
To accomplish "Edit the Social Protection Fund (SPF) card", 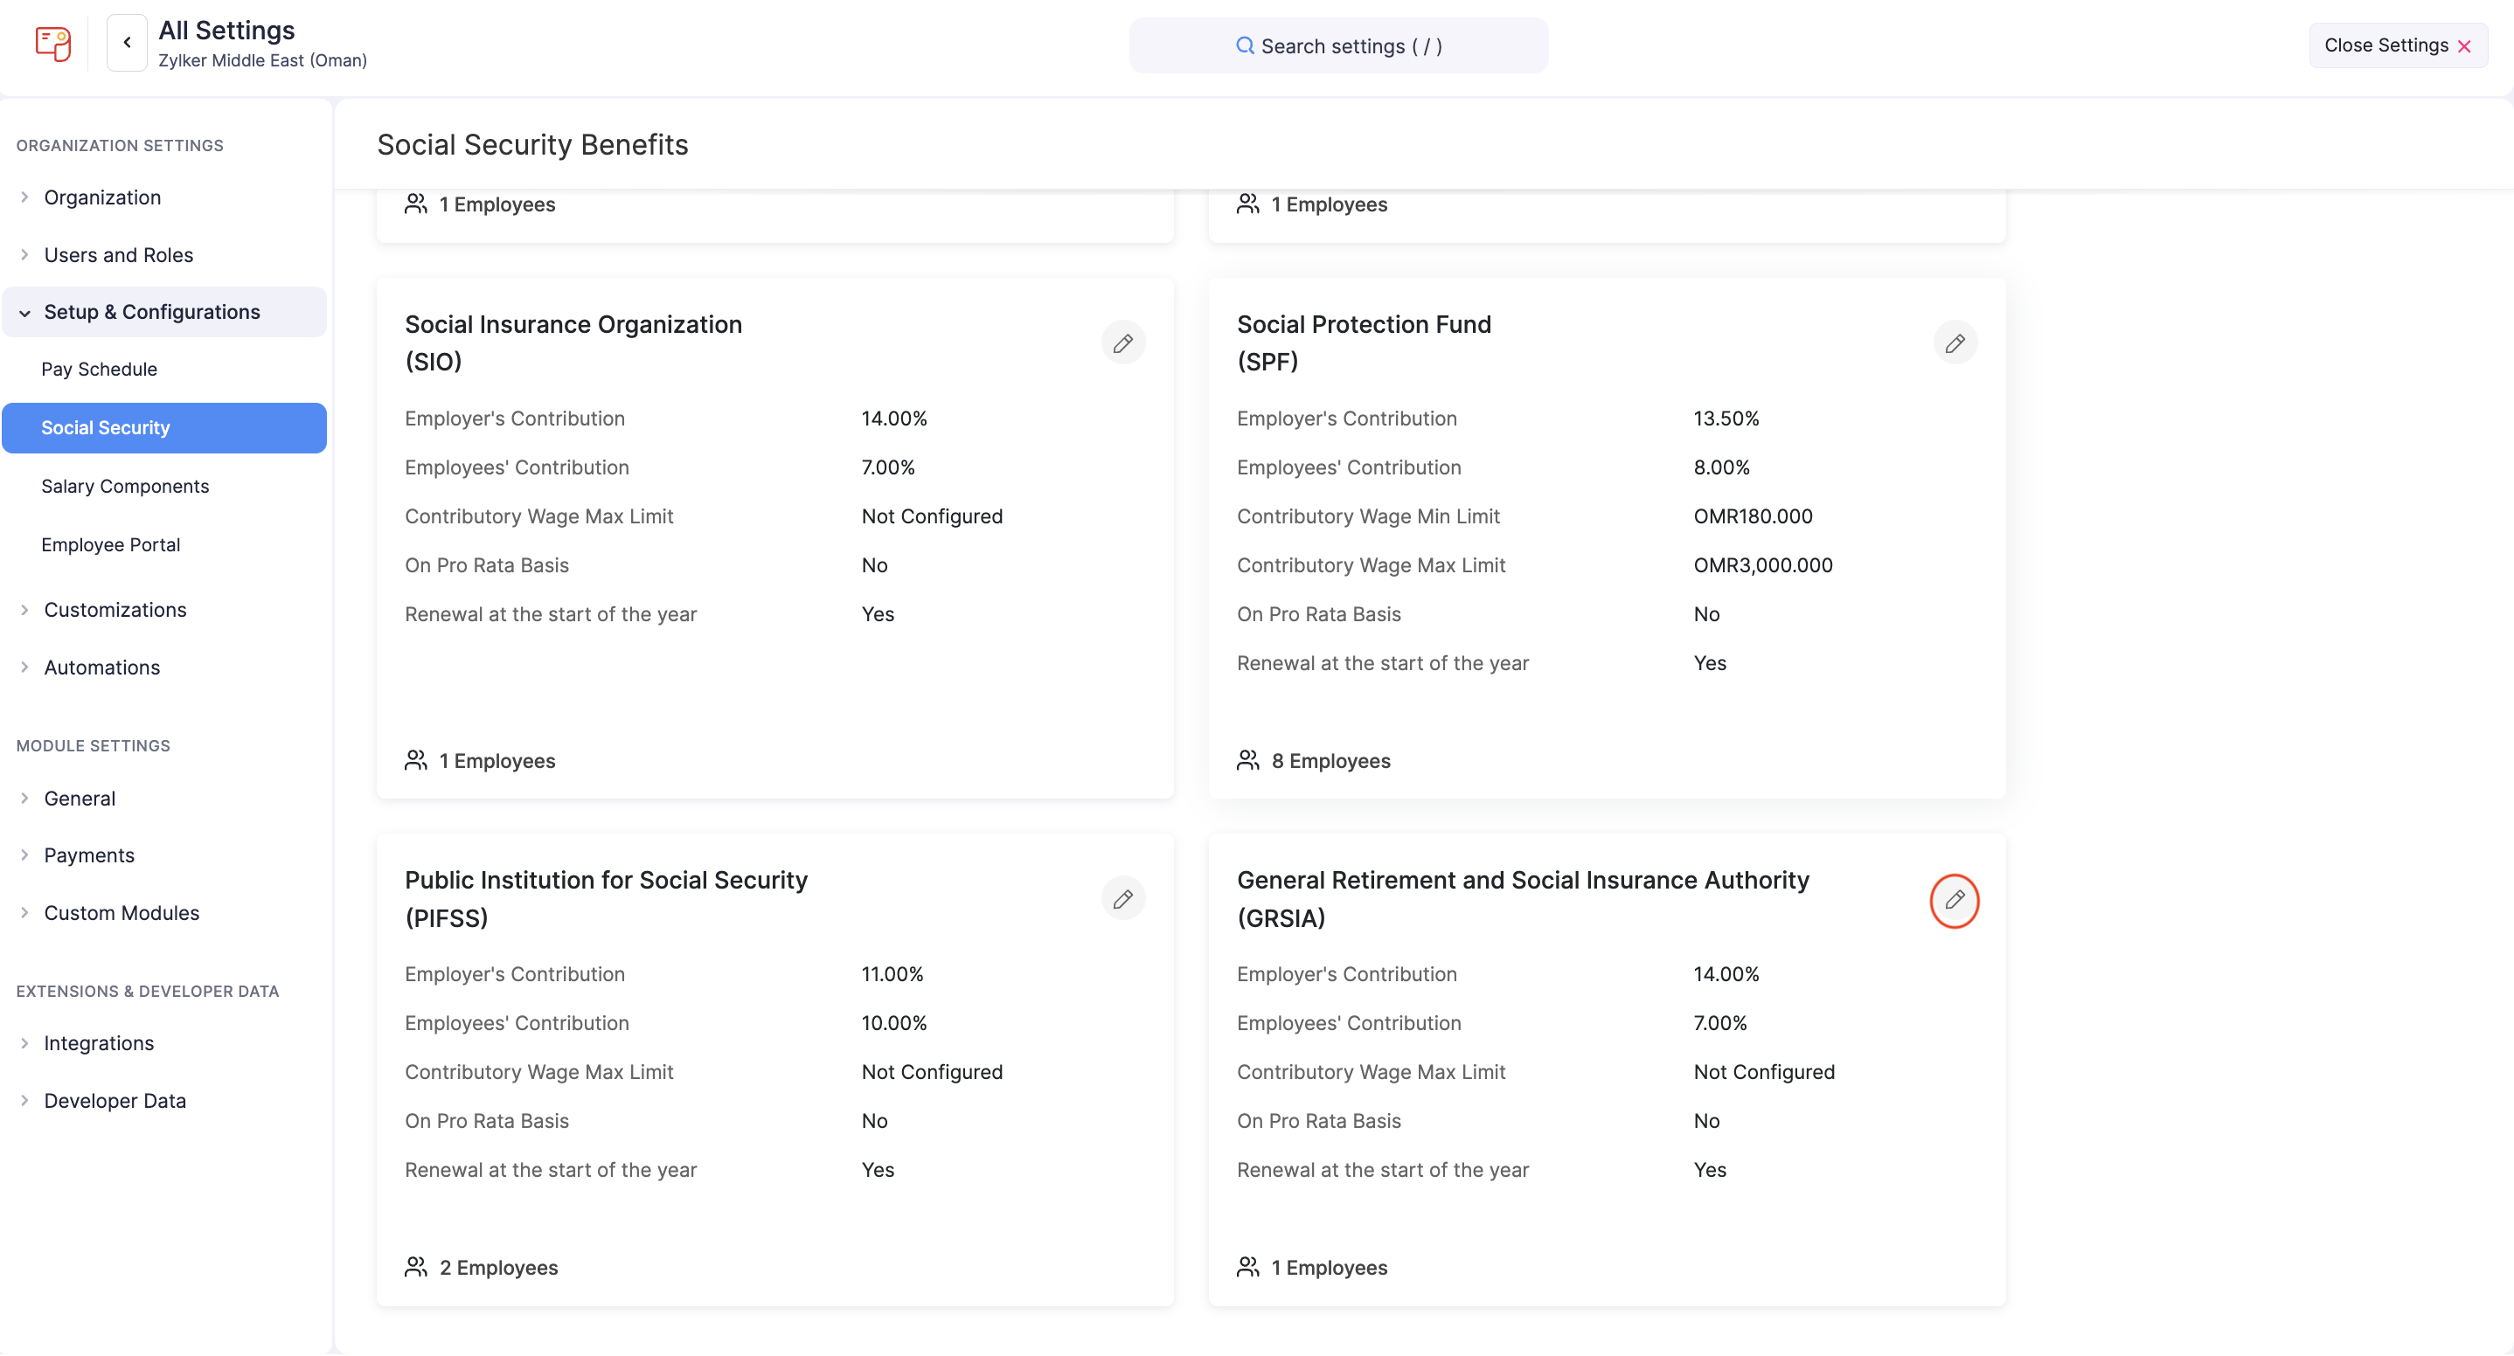I will [1954, 343].
